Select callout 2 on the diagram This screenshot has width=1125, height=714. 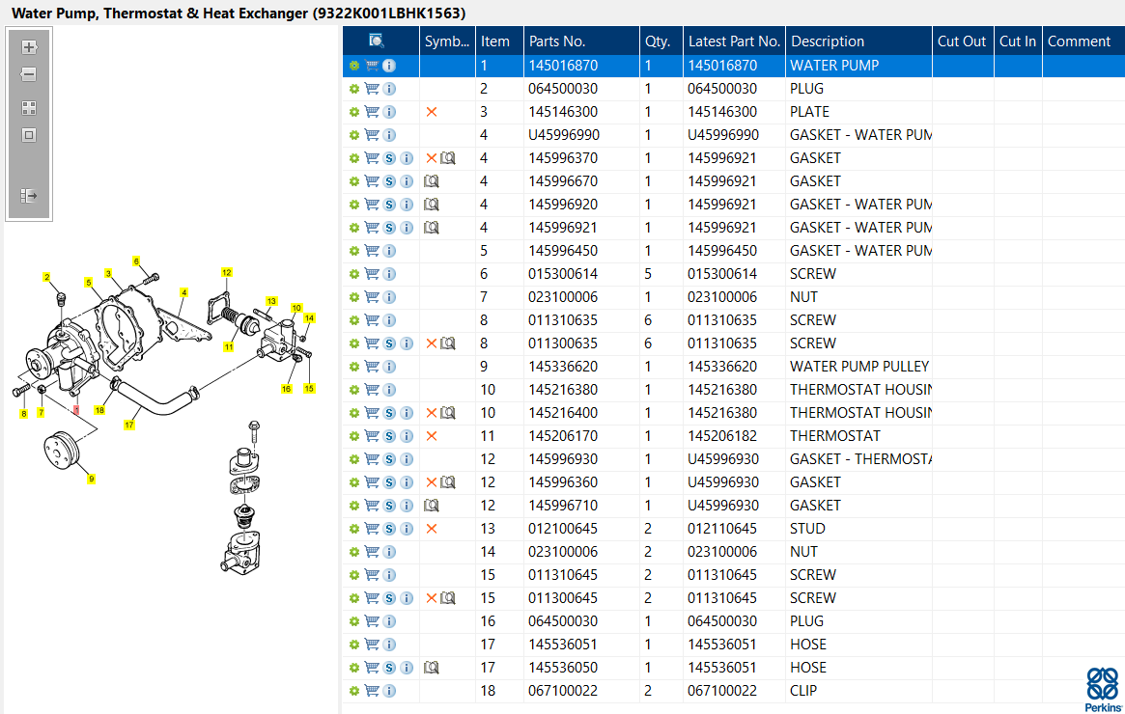click(46, 277)
